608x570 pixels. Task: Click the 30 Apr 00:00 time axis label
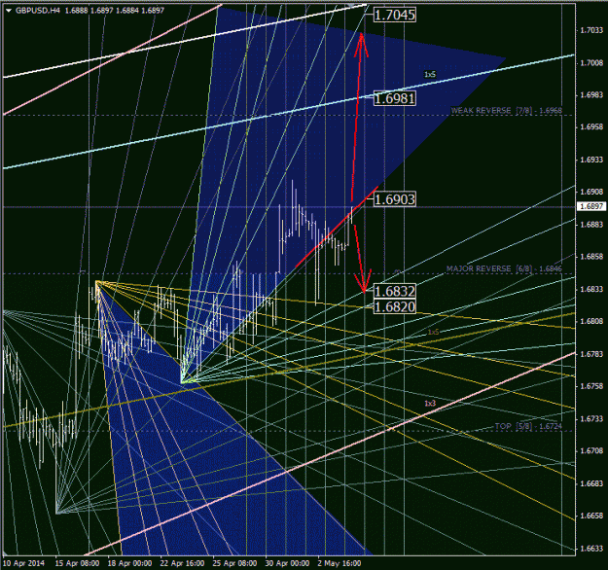coord(287,563)
